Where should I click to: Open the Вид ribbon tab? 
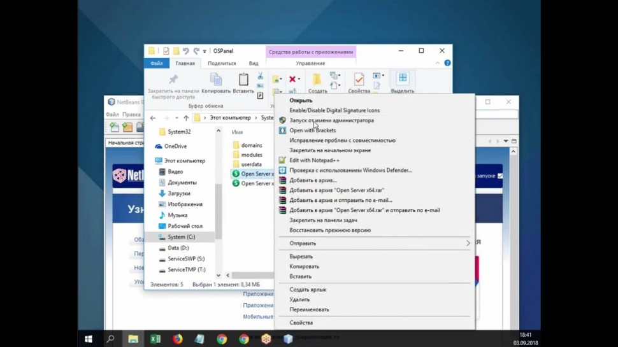254,63
